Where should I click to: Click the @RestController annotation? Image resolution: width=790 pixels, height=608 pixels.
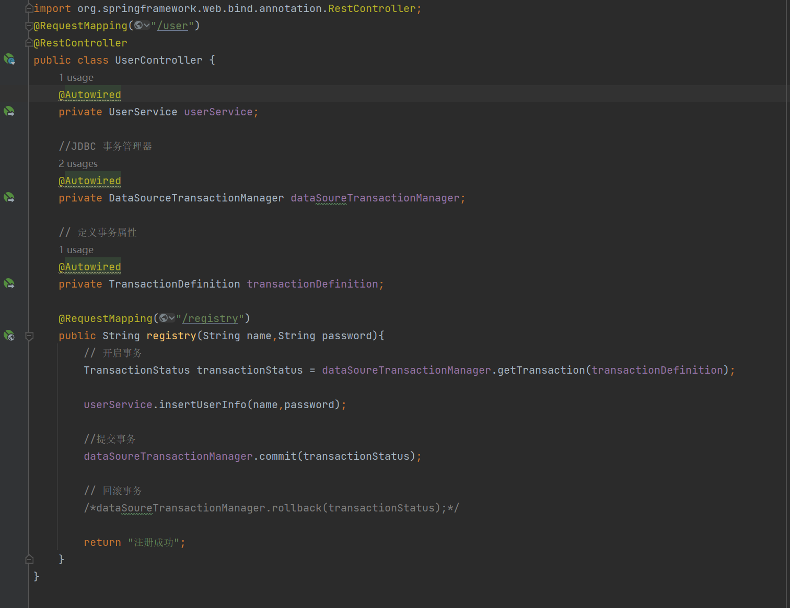tap(80, 43)
